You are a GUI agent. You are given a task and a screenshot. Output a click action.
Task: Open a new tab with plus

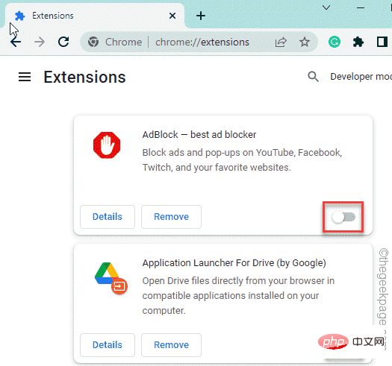(201, 16)
